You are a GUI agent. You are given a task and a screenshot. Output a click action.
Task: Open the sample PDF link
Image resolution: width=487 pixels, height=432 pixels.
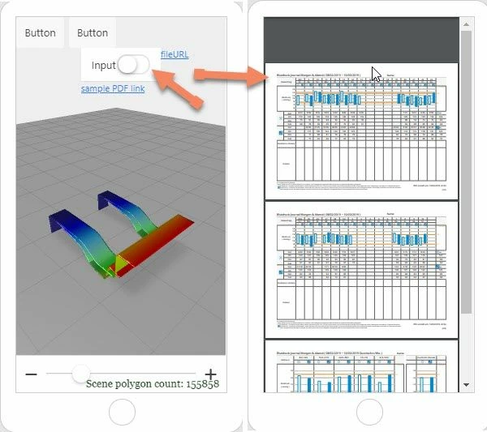[113, 88]
